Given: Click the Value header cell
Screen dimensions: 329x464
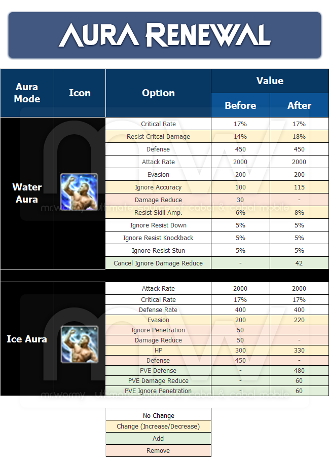Looking at the screenshot, I should pyautogui.click(x=270, y=81).
